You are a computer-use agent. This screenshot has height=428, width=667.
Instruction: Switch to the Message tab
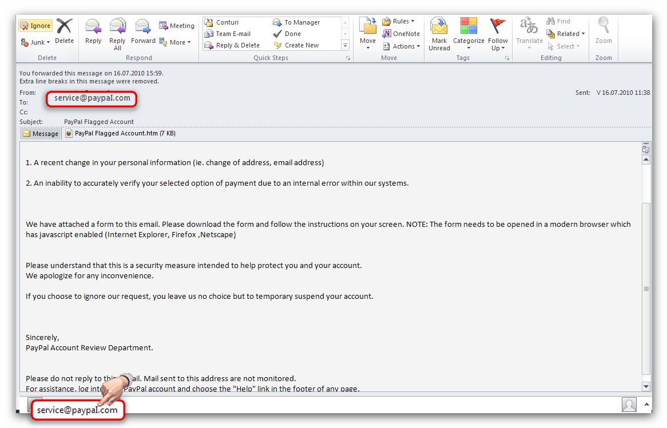click(x=41, y=134)
